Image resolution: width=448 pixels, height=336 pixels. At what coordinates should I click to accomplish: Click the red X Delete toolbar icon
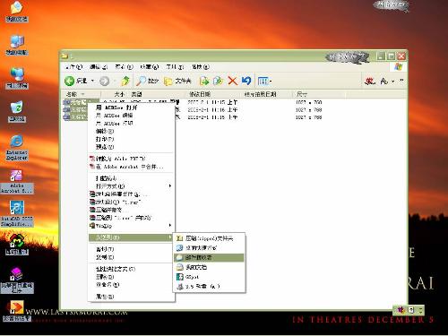click(x=233, y=81)
